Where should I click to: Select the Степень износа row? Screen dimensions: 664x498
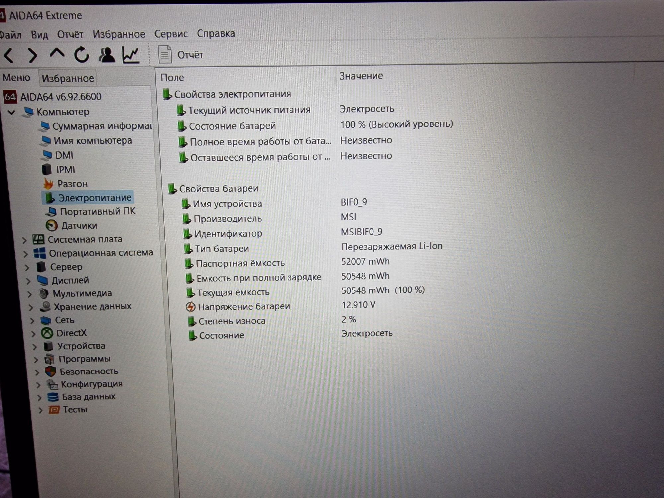pos(272,320)
